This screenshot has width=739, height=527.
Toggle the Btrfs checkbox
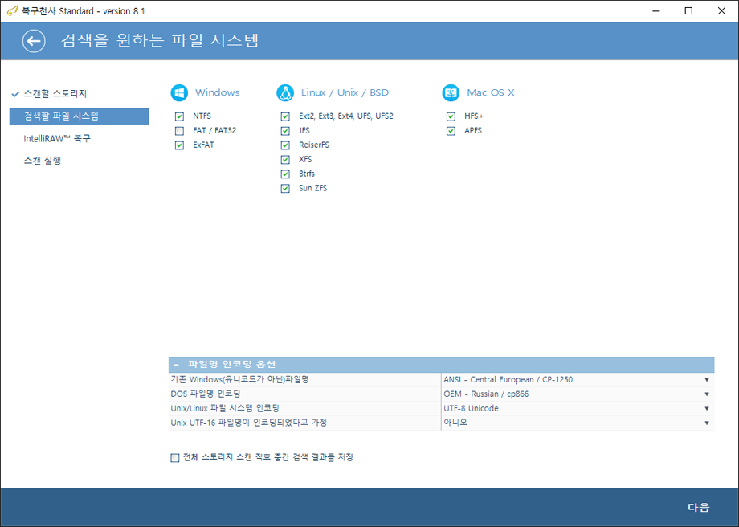pos(285,174)
